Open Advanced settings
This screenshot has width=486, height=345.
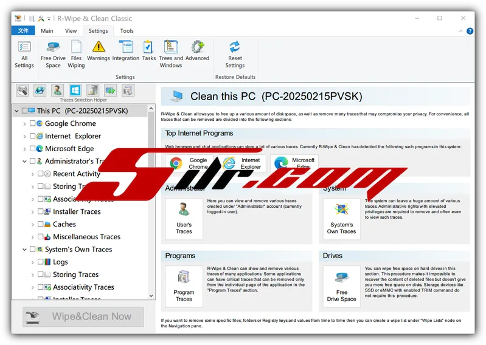[198, 51]
